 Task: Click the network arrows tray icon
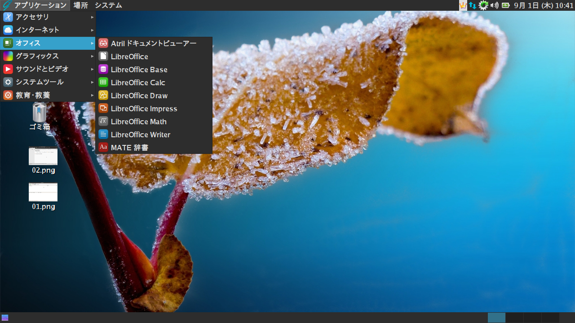[x=473, y=5]
